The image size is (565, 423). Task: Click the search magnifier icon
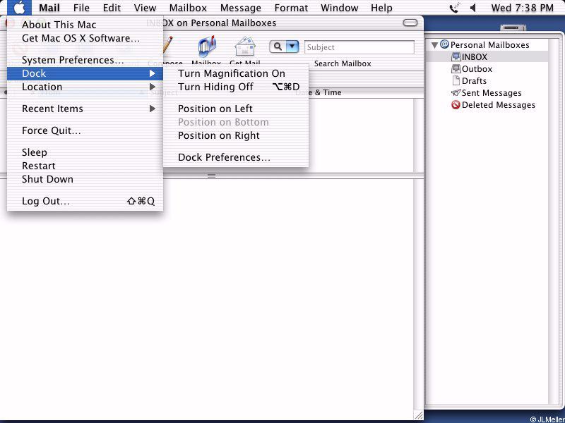click(278, 47)
